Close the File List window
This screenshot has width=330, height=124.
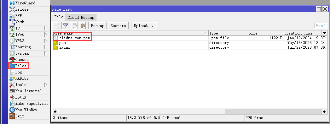[325, 9]
